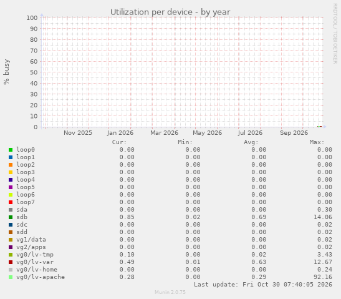Image resolution: width=341 pixels, height=299 pixels.
Task: Click the sdc legend label
Action: (22, 225)
